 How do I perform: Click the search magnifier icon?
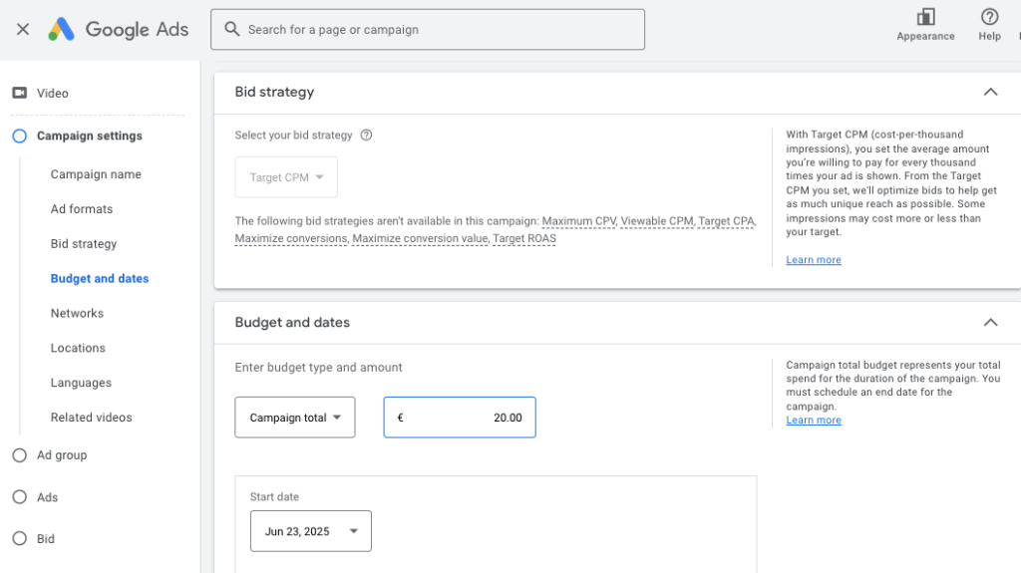(232, 29)
